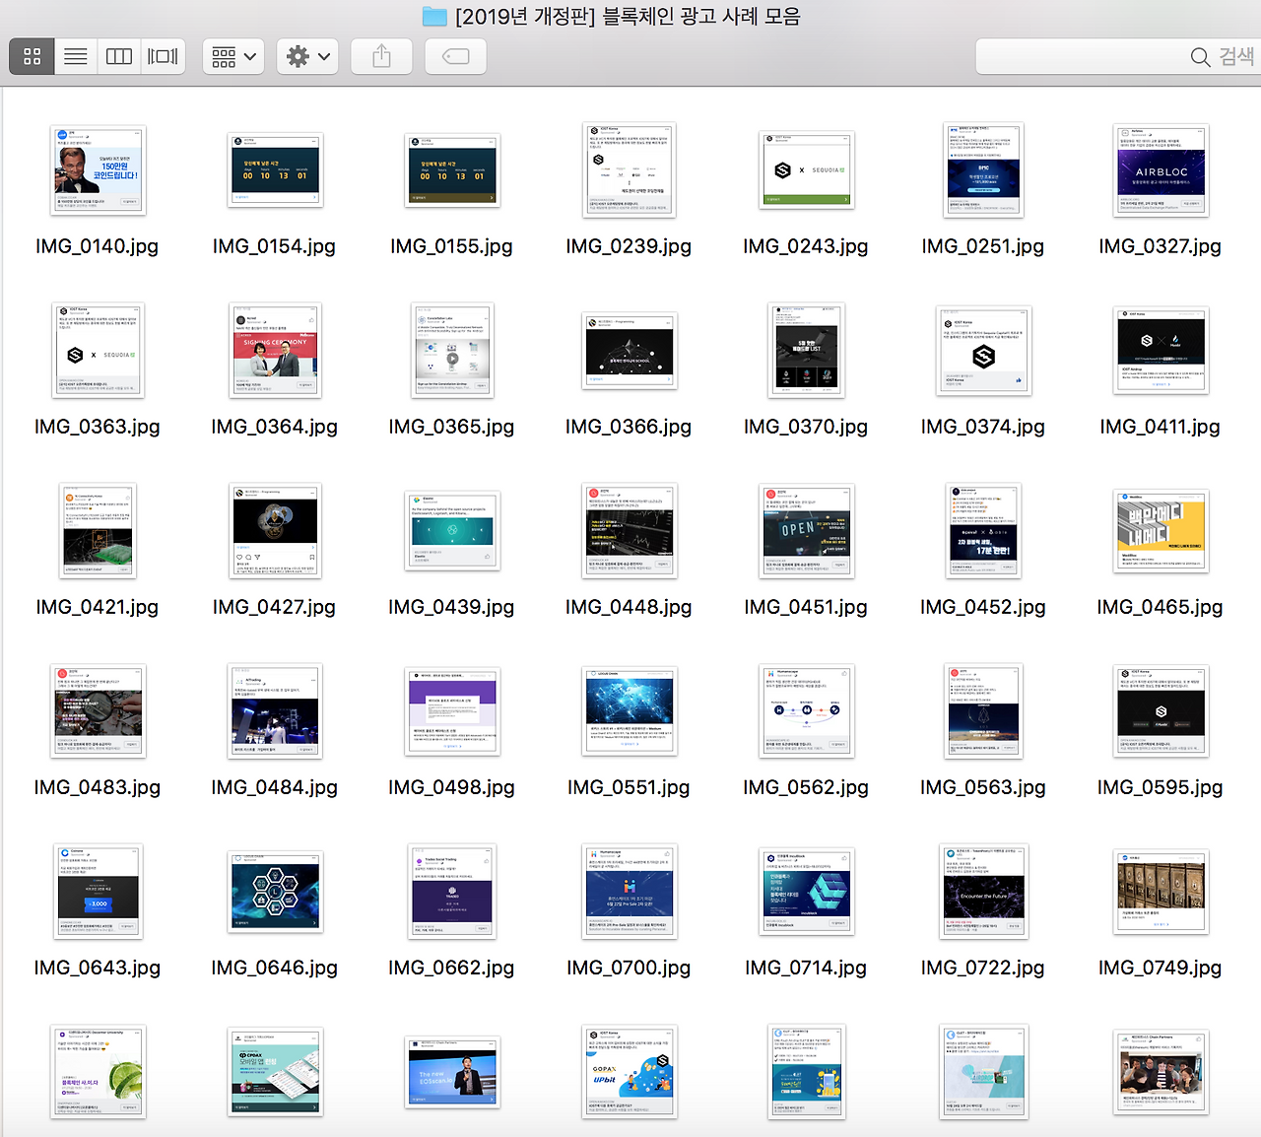This screenshot has height=1137, width=1261.
Task: Select the IMG_0154.jpg thumbnail
Action: (275, 169)
